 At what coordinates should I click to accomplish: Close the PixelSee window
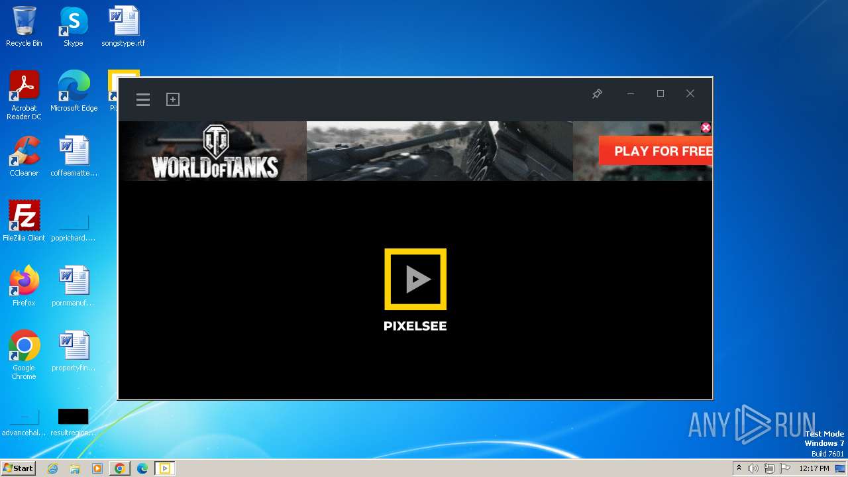click(690, 94)
